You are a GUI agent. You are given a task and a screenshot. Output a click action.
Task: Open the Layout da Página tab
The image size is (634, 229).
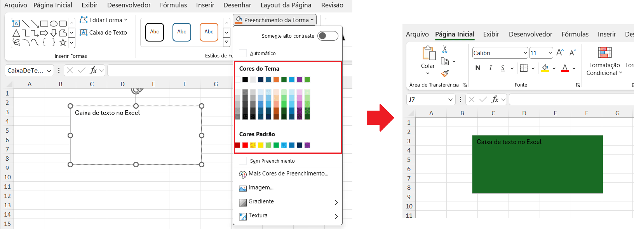click(x=286, y=5)
